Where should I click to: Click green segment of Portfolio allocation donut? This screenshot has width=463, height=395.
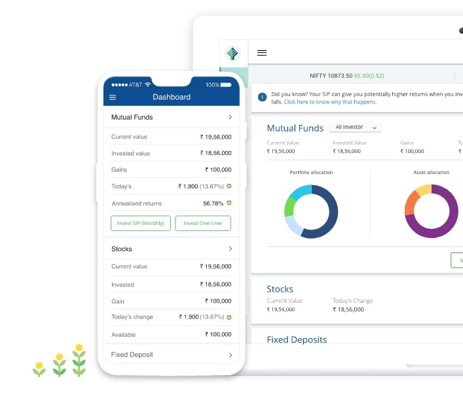(x=289, y=207)
